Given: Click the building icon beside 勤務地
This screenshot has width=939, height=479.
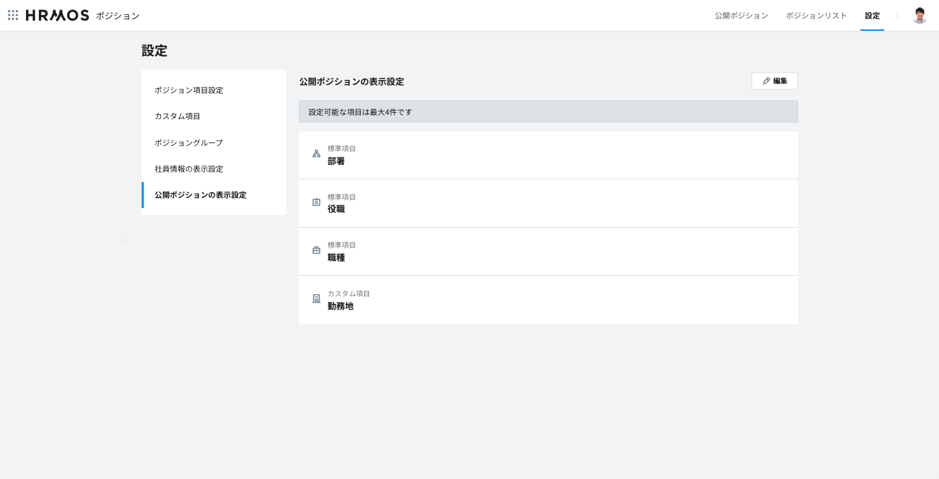Looking at the screenshot, I should click(316, 299).
